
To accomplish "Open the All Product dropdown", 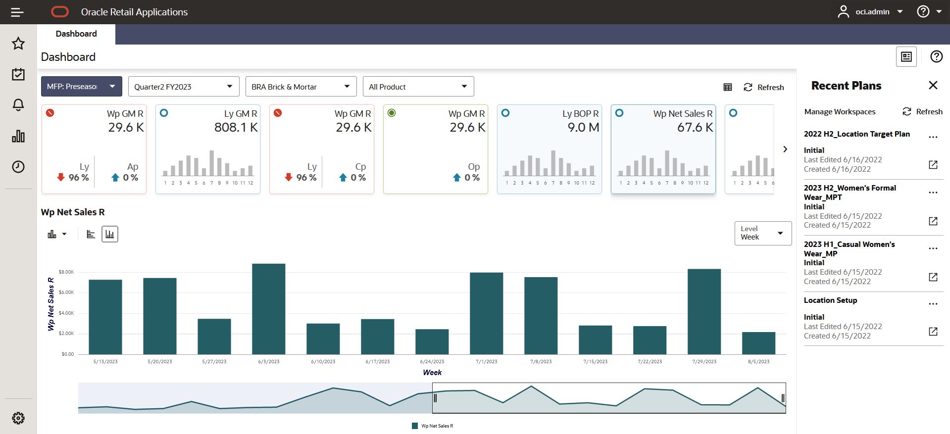I will 418,87.
